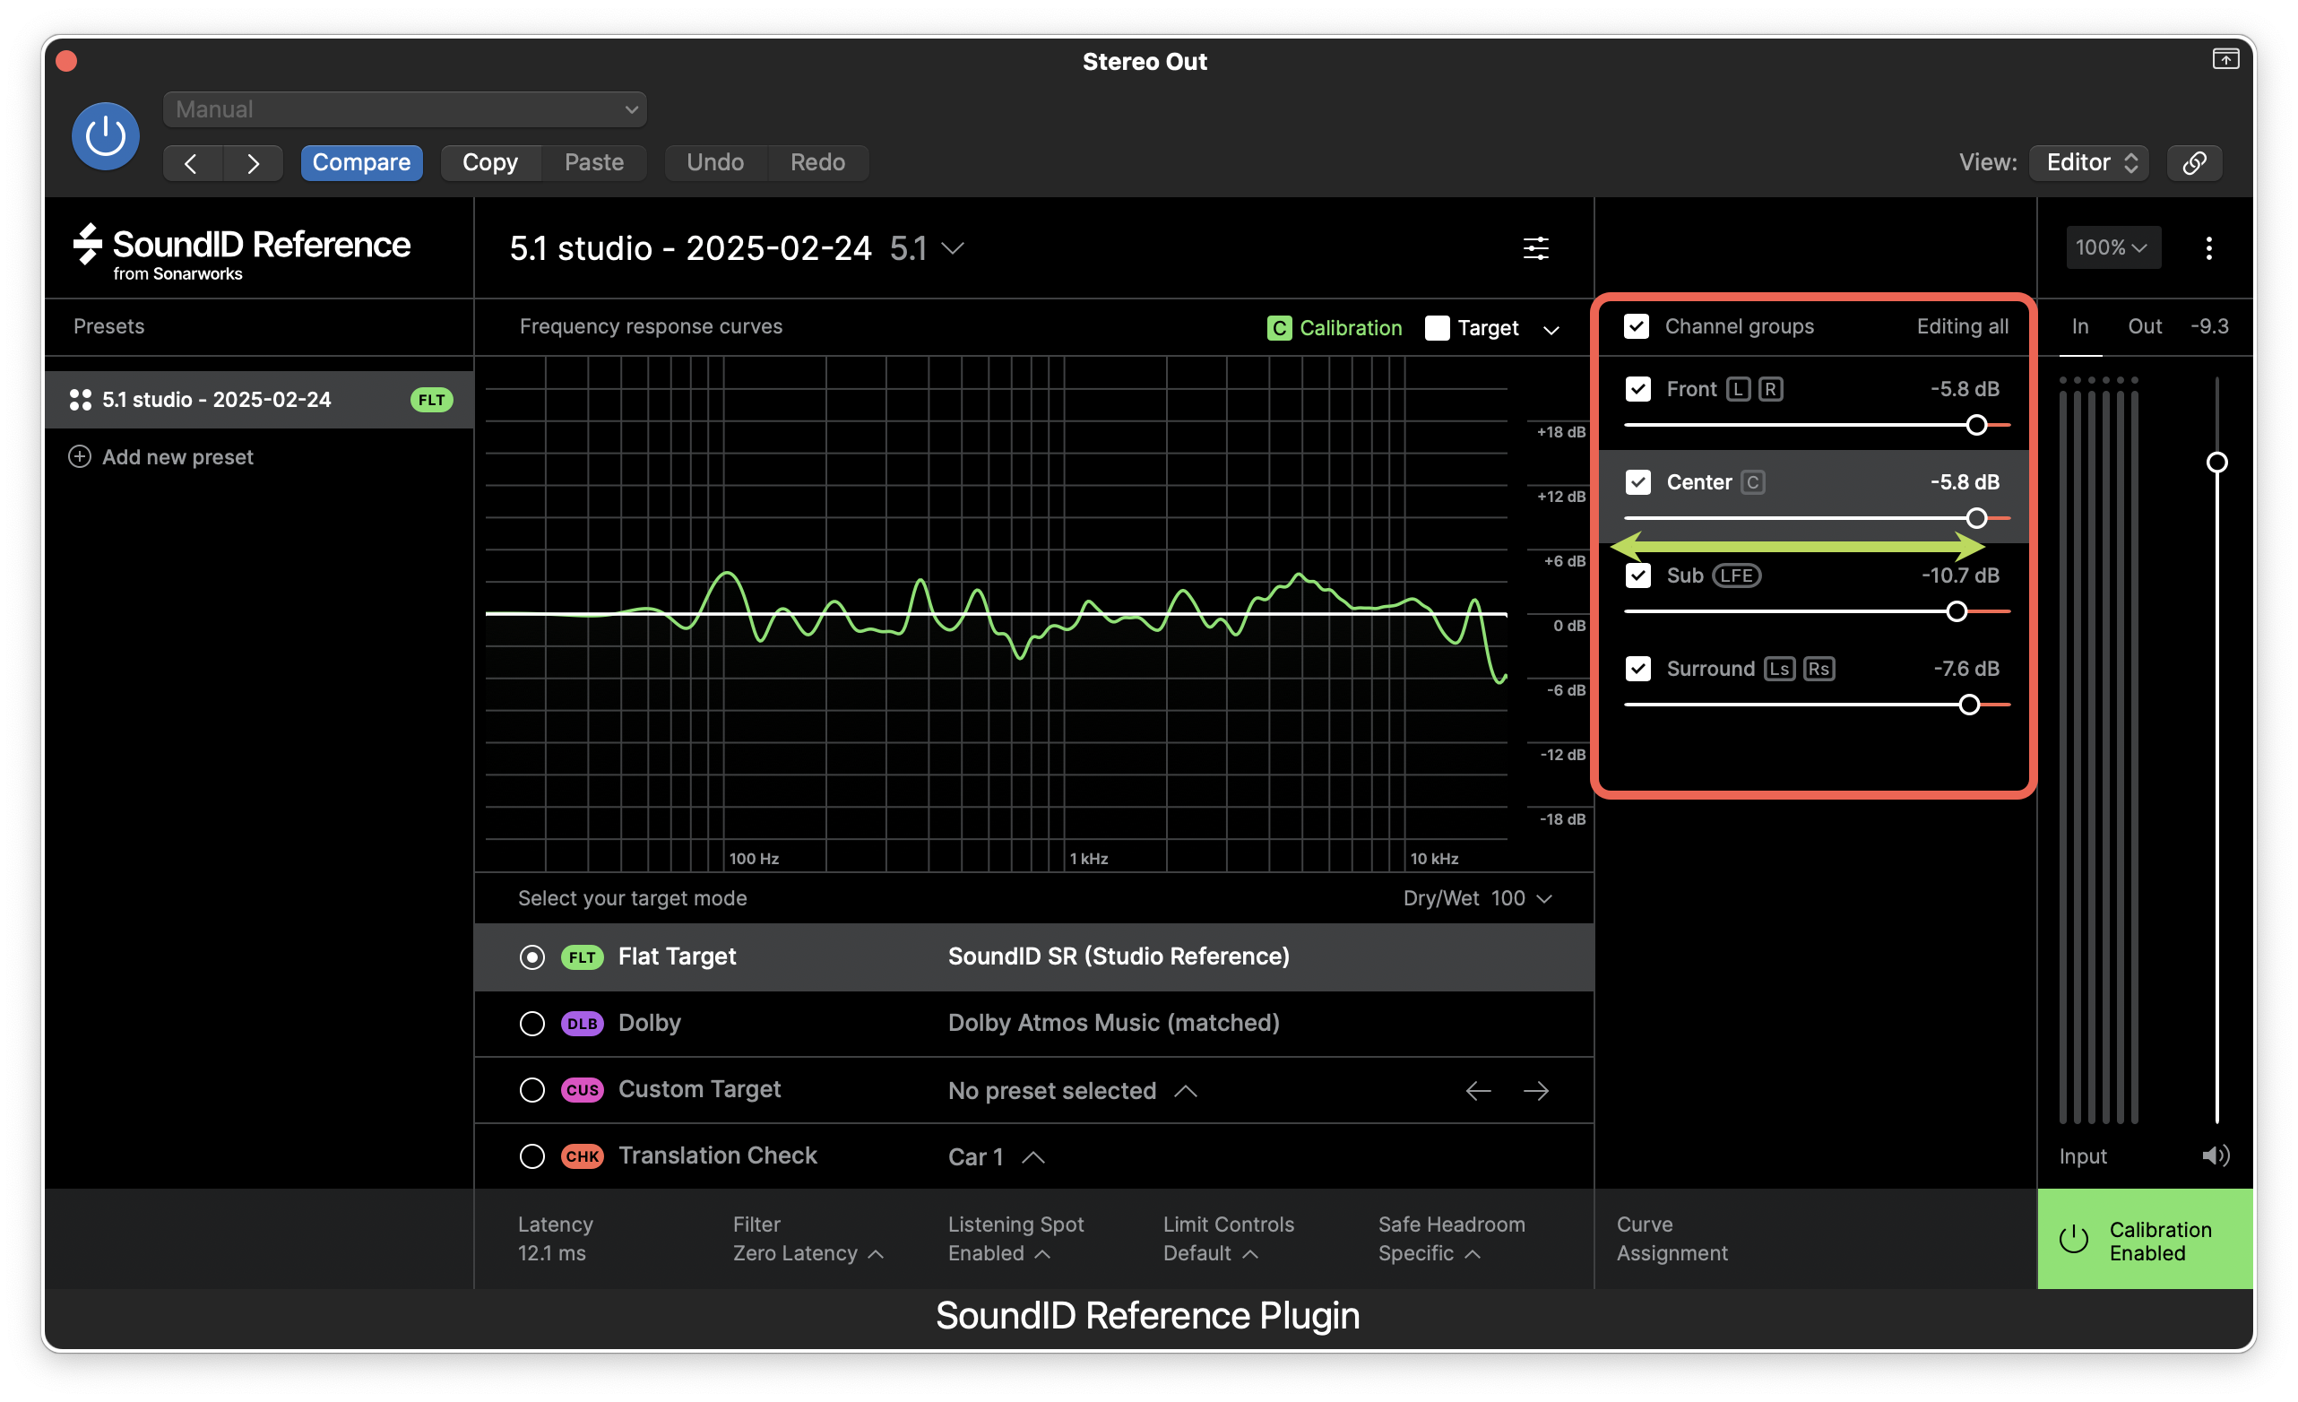Open the three-dot overflow menu

pos(2208,248)
